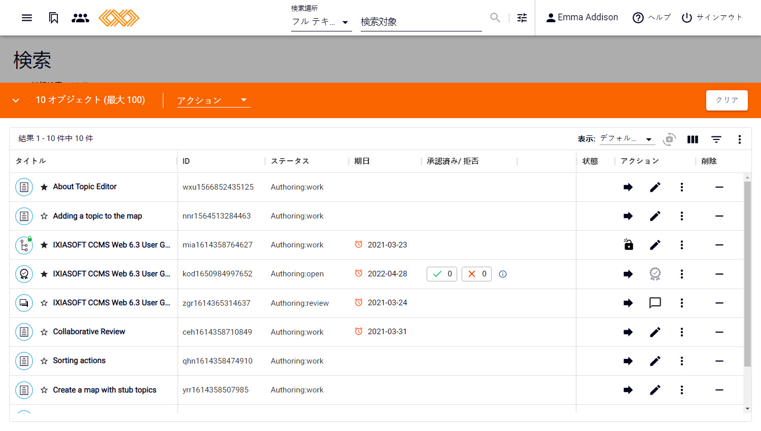
Task: Toggle favorite star for mia1614358764627 row
Action: 44,245
